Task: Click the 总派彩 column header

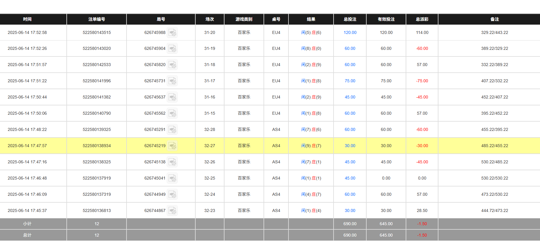Action: (422, 19)
